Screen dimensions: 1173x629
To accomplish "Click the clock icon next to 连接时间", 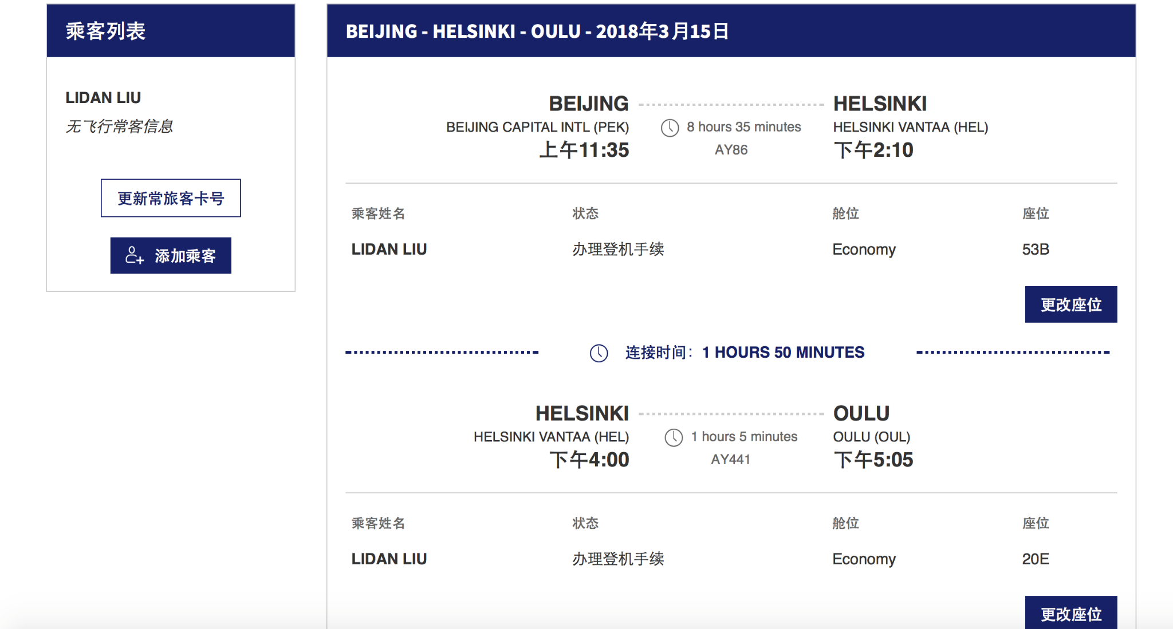I will [x=599, y=353].
